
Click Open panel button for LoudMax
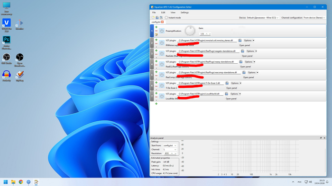pyautogui.click(x=231, y=99)
